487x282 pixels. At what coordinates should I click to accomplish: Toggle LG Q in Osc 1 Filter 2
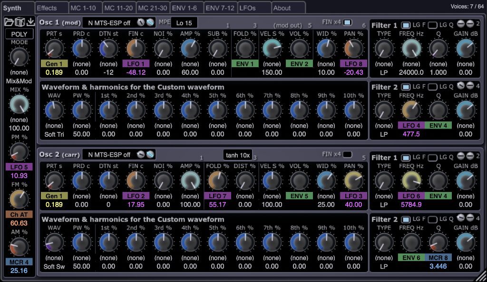pyautogui.click(x=433, y=87)
